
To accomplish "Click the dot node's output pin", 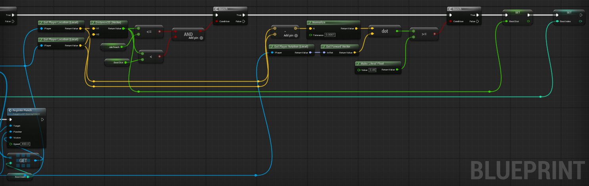I will (x=397, y=30).
